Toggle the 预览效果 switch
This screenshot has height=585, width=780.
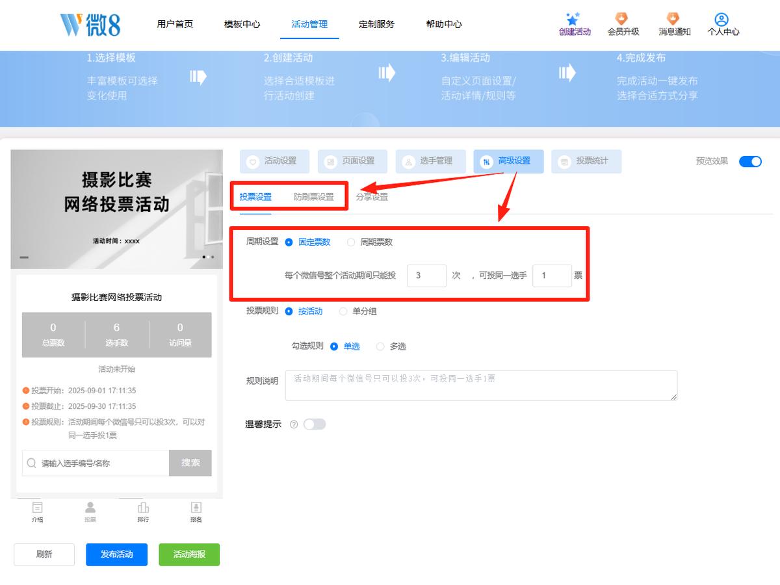pyautogui.click(x=750, y=161)
